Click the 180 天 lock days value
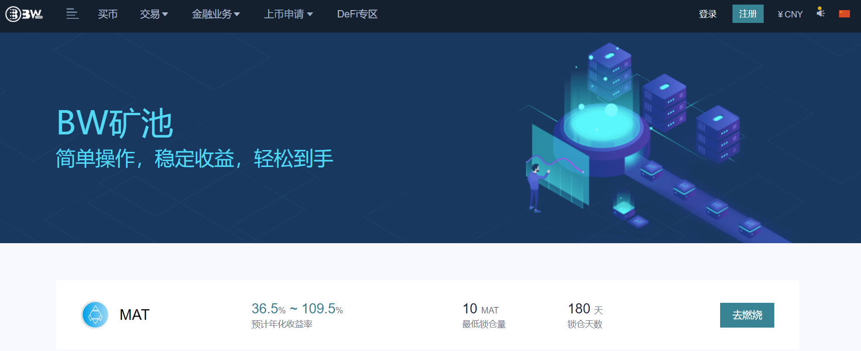Viewport: 861px width, 351px height. coord(585,309)
